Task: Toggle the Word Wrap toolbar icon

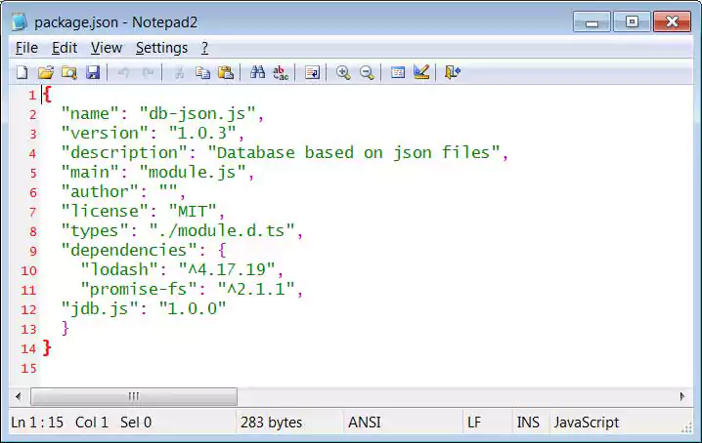Action: coord(312,72)
